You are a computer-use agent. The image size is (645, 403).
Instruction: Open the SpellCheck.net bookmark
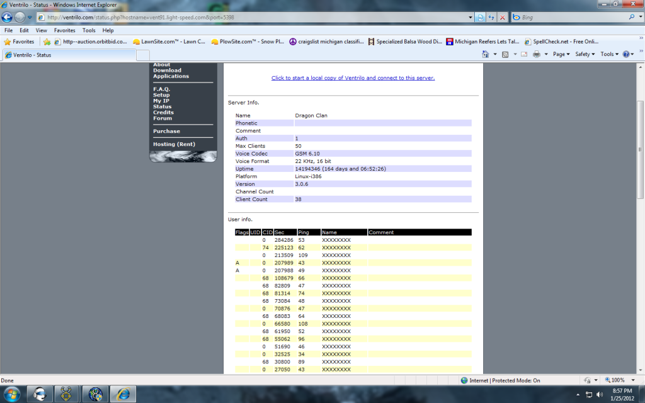click(x=561, y=42)
